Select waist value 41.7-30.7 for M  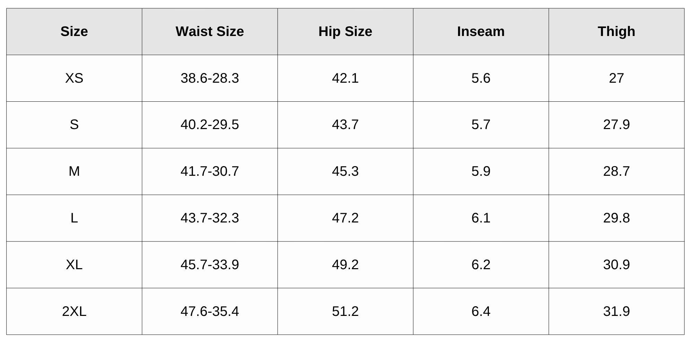click(x=210, y=171)
